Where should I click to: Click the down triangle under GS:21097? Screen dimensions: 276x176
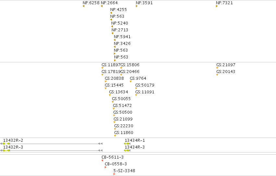(x=217, y=68)
